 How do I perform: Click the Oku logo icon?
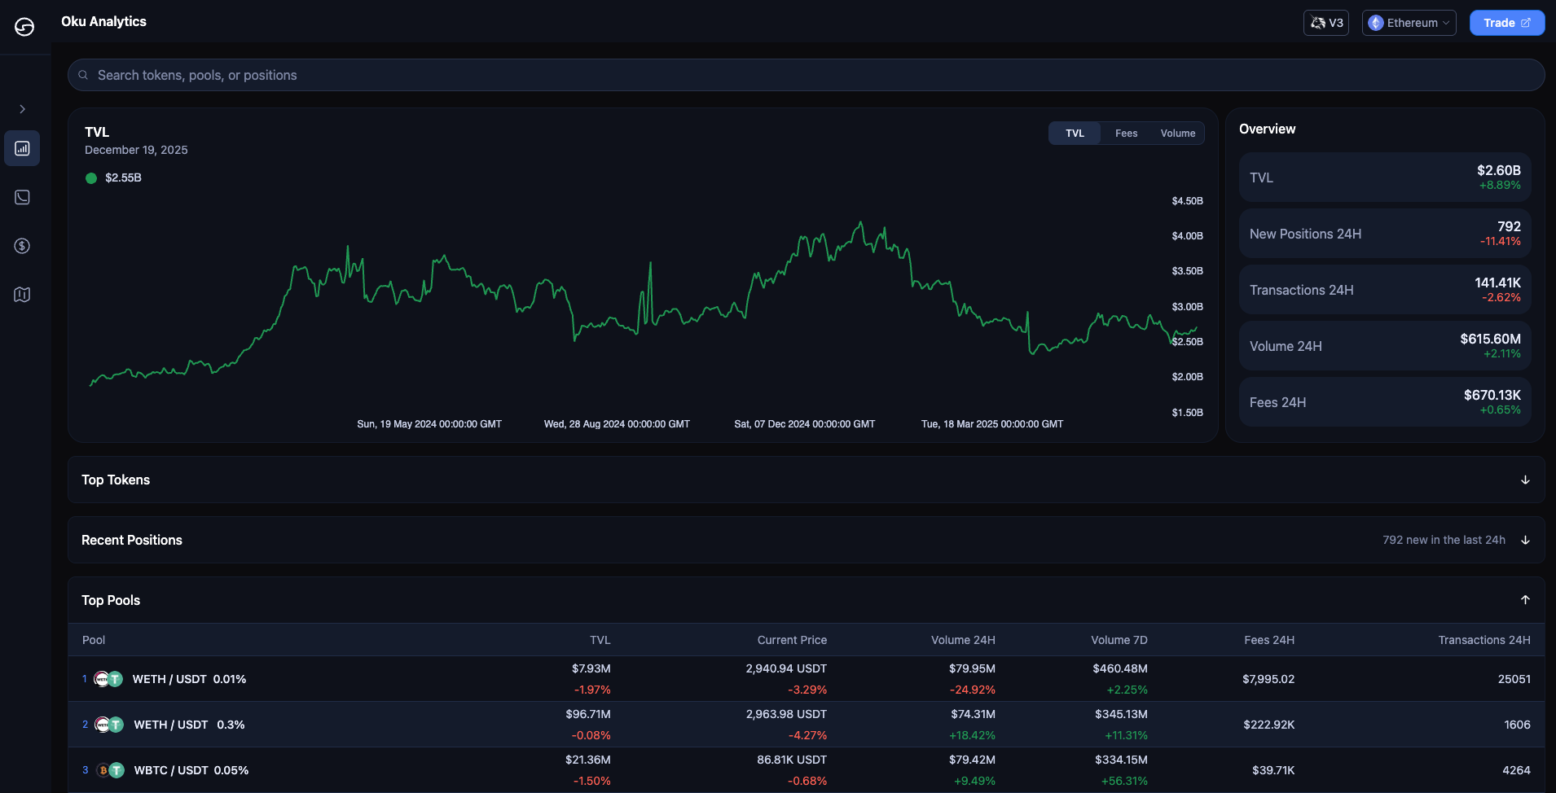click(24, 27)
